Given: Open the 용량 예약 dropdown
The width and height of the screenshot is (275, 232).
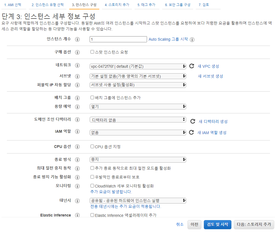Looking at the screenshot, I should (x=138, y=106).
